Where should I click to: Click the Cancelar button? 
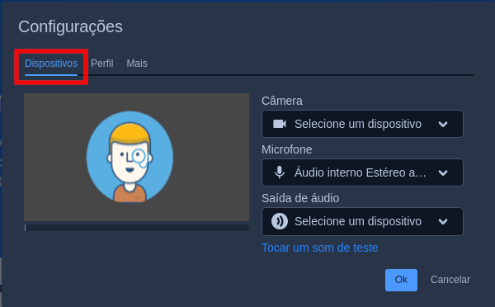450,280
